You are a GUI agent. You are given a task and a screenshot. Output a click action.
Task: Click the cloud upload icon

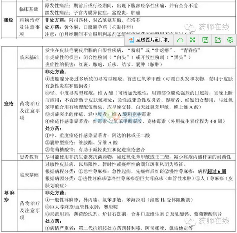click(180, 40)
